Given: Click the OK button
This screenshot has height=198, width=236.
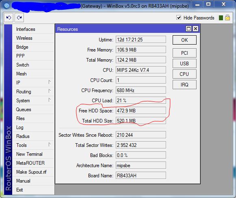Looking at the screenshot, I should tap(184, 40).
